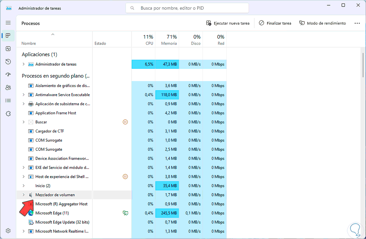
Task: Click the 35,4 MB memory cell
Action: click(x=167, y=186)
